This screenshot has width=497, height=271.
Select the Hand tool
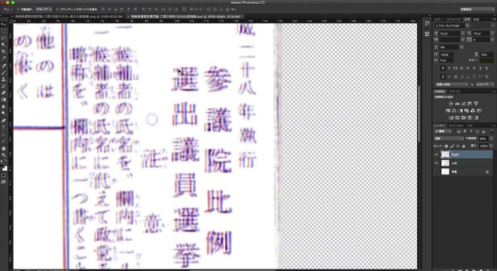[x=3, y=148]
